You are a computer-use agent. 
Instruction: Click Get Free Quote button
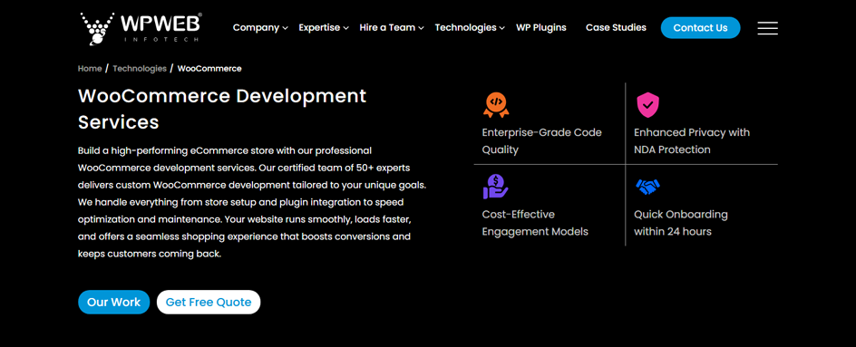coord(209,303)
